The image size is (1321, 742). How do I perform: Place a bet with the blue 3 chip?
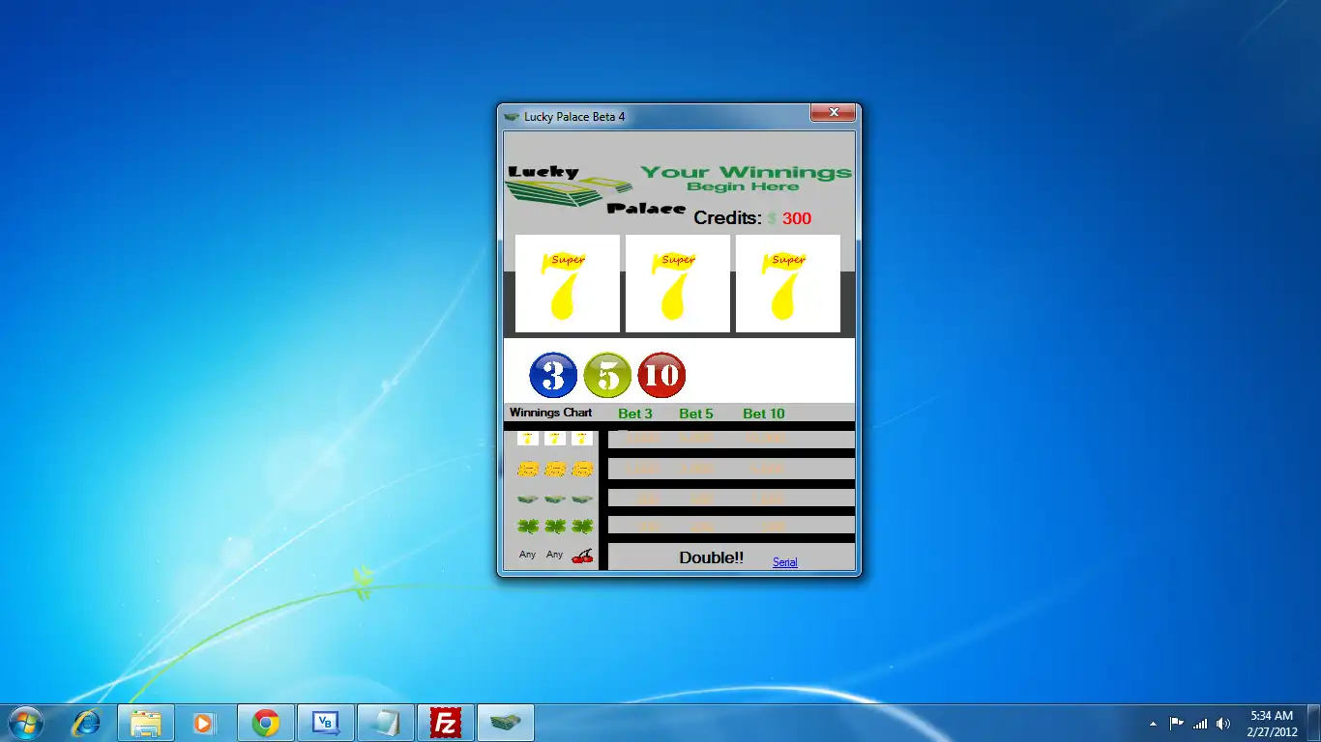pyautogui.click(x=554, y=375)
